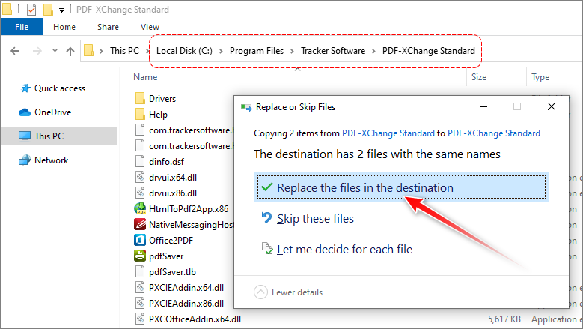
Task: Close the Replace or Skip Files dialog
Action: pyautogui.click(x=552, y=107)
